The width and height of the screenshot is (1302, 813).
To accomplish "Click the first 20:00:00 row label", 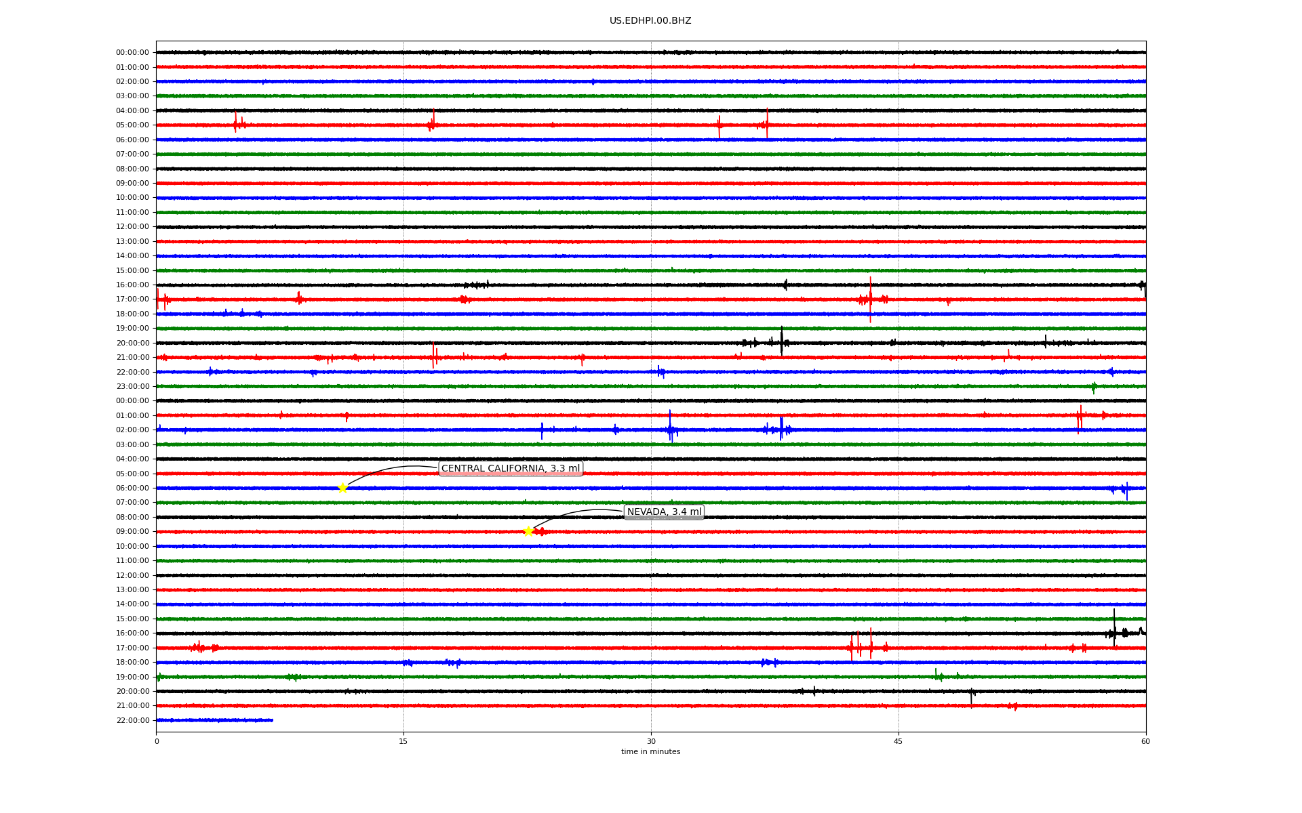I will point(132,343).
